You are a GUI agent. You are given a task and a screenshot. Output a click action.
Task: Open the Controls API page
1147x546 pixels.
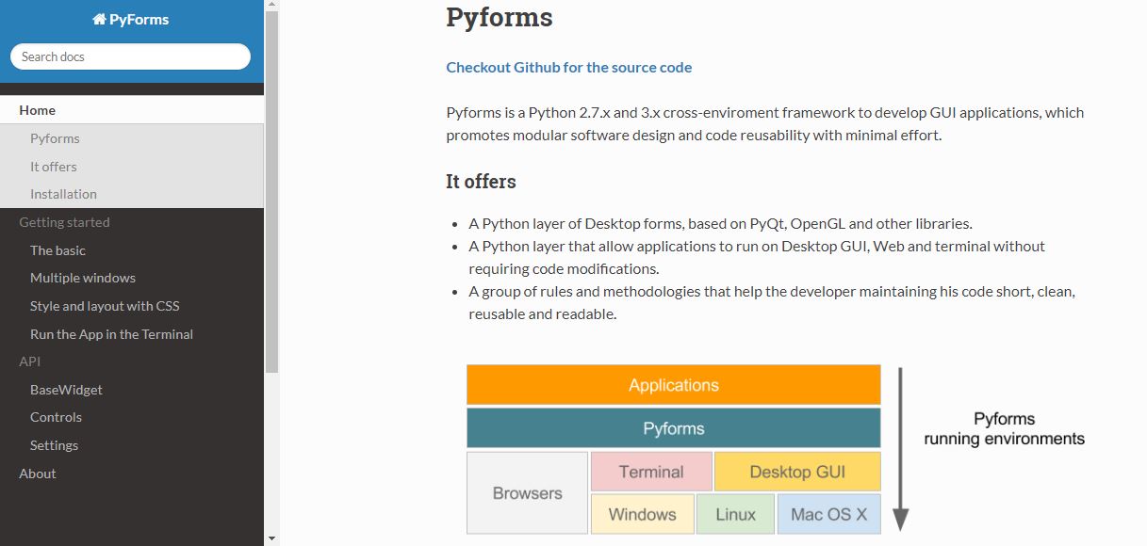56,417
